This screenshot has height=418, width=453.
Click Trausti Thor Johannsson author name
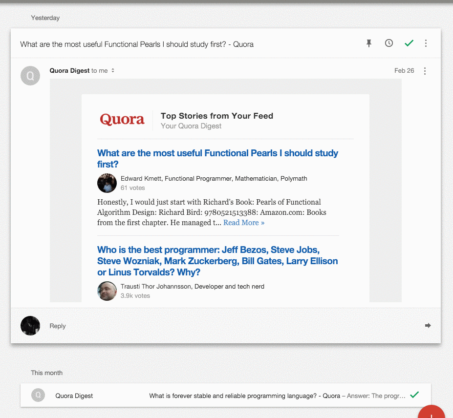coord(156,286)
